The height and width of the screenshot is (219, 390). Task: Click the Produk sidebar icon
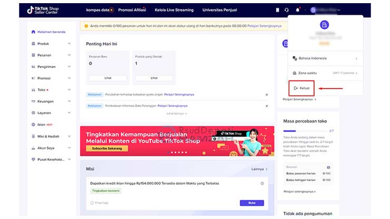33,44
